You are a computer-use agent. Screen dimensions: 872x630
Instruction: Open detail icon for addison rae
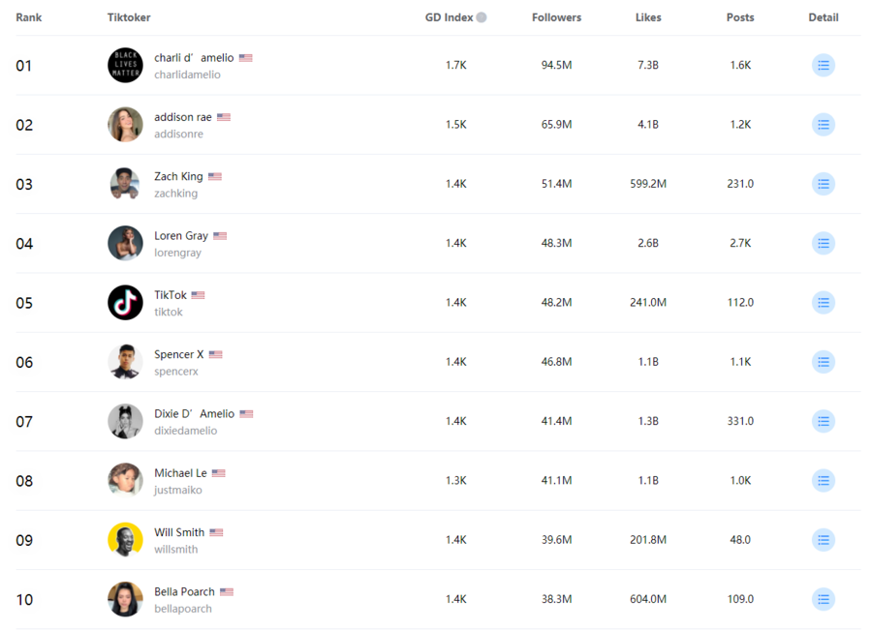point(823,125)
